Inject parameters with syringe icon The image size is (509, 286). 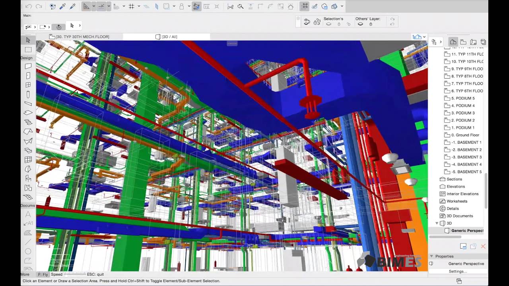coord(72,6)
